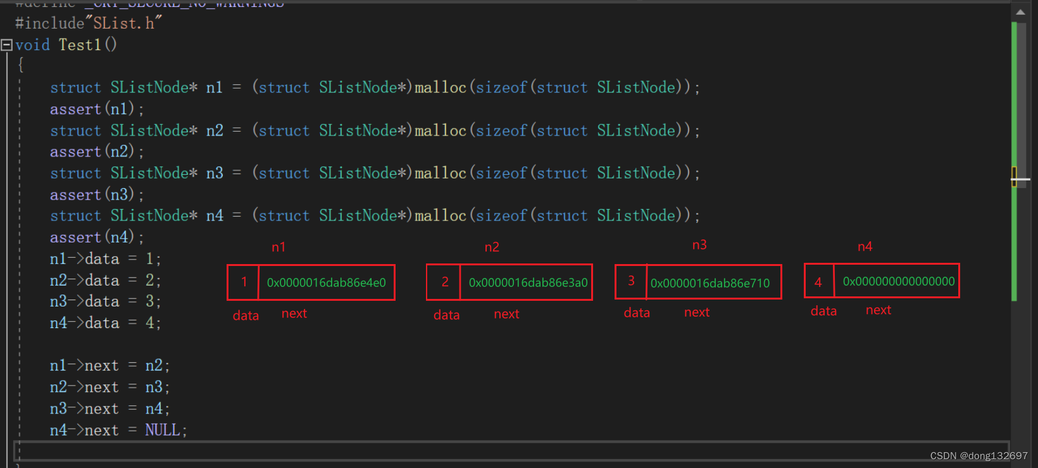The width and height of the screenshot is (1038, 468).
Task: Click the assert(n3); line
Action: [x=97, y=194]
